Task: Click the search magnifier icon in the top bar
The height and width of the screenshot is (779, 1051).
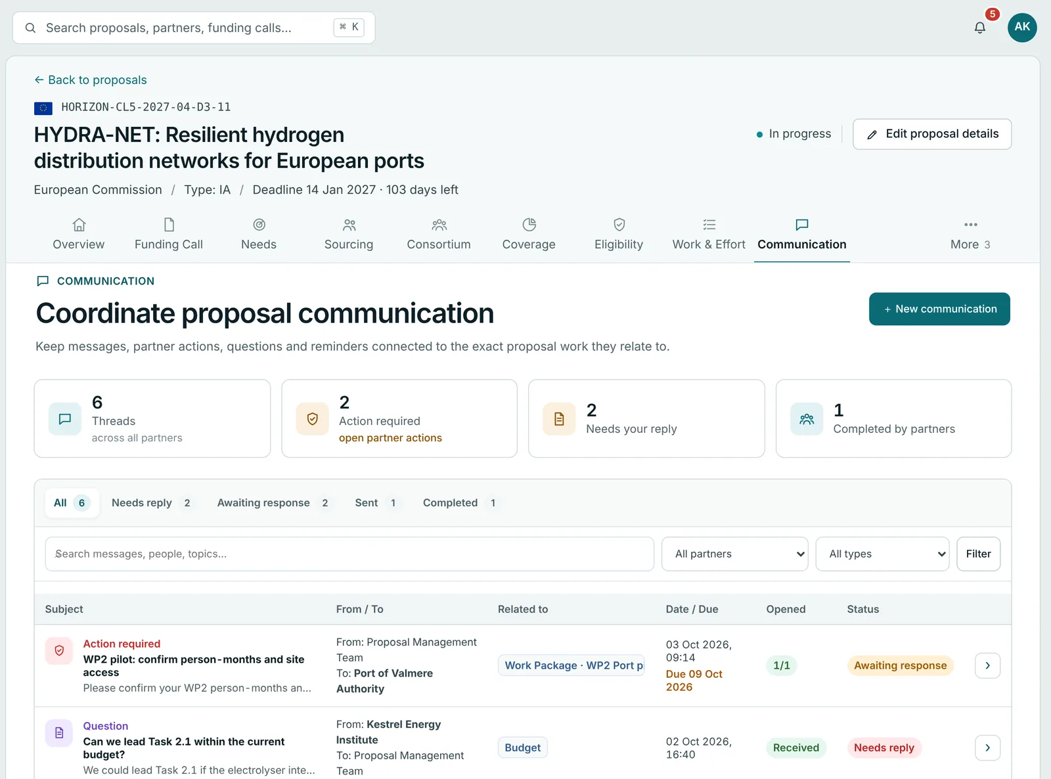Action: 30,28
